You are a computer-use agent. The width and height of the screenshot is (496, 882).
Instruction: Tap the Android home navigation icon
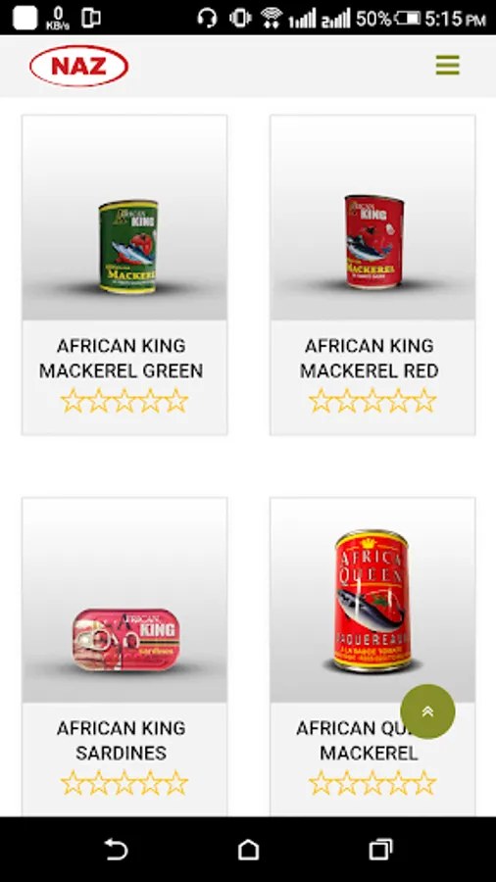248,850
